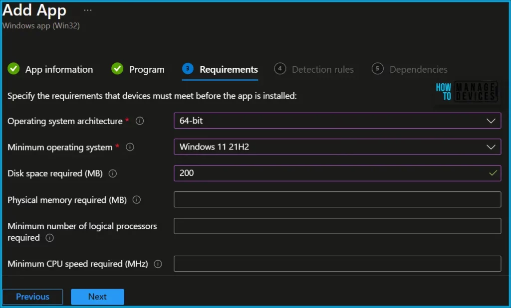
Task: Click the Previous button
Action: point(32,297)
